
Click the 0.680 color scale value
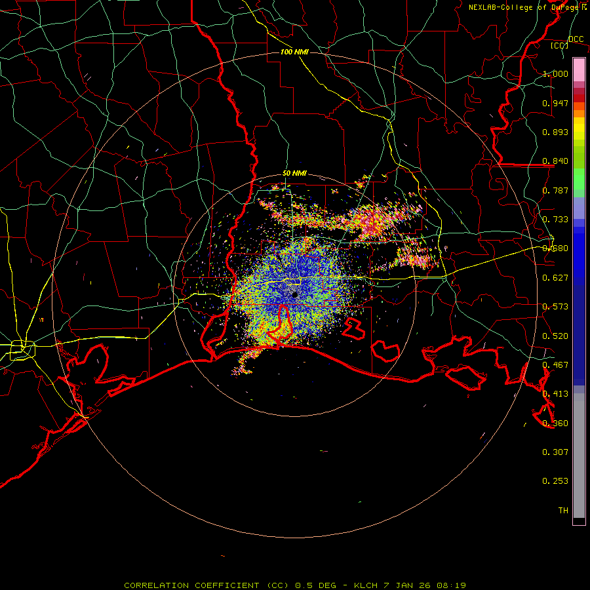[x=555, y=248]
